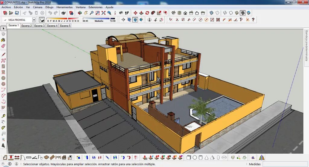Open the Archivo menu
The height and width of the screenshot is (167, 309).
(6, 7)
